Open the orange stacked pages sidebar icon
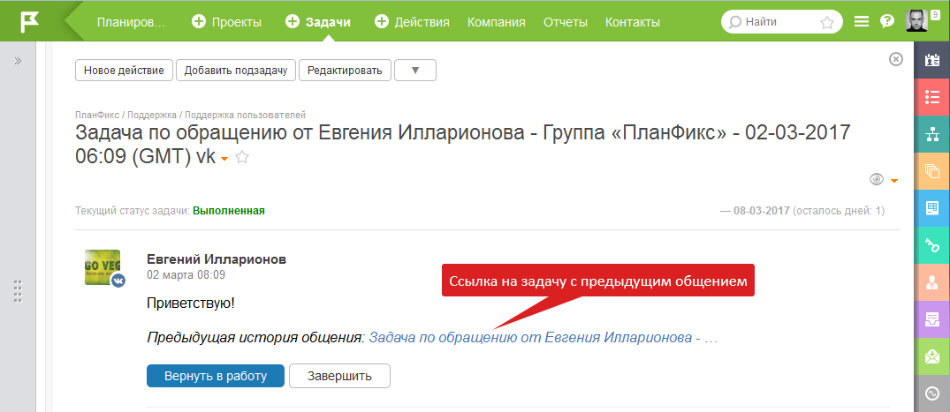950x412 pixels. [x=931, y=171]
